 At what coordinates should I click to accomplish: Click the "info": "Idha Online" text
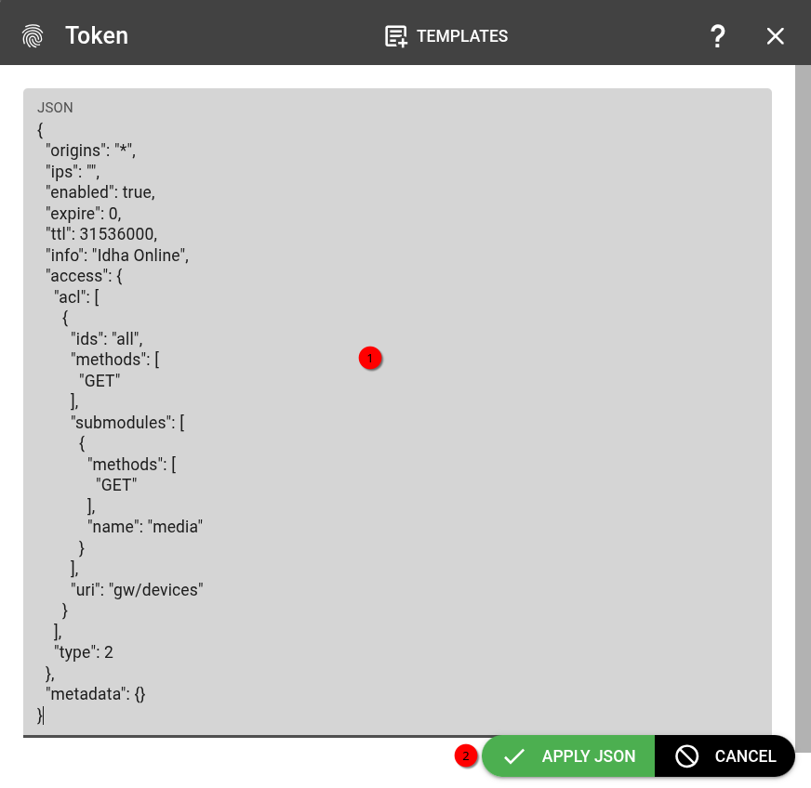click(x=117, y=255)
